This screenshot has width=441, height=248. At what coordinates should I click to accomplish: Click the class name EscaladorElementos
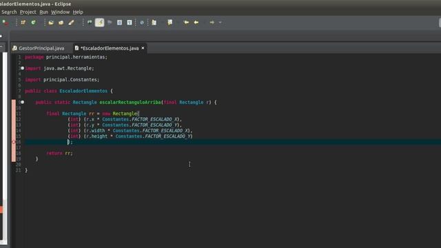point(83,91)
